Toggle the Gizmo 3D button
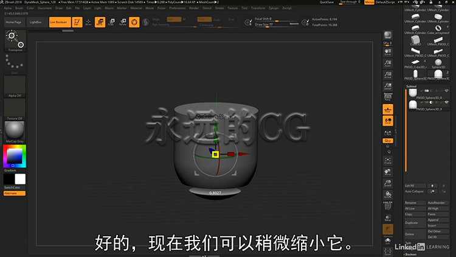456x257 pixels. point(134,22)
